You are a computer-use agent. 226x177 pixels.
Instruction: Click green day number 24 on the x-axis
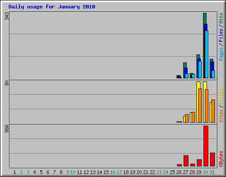coord(166,172)
